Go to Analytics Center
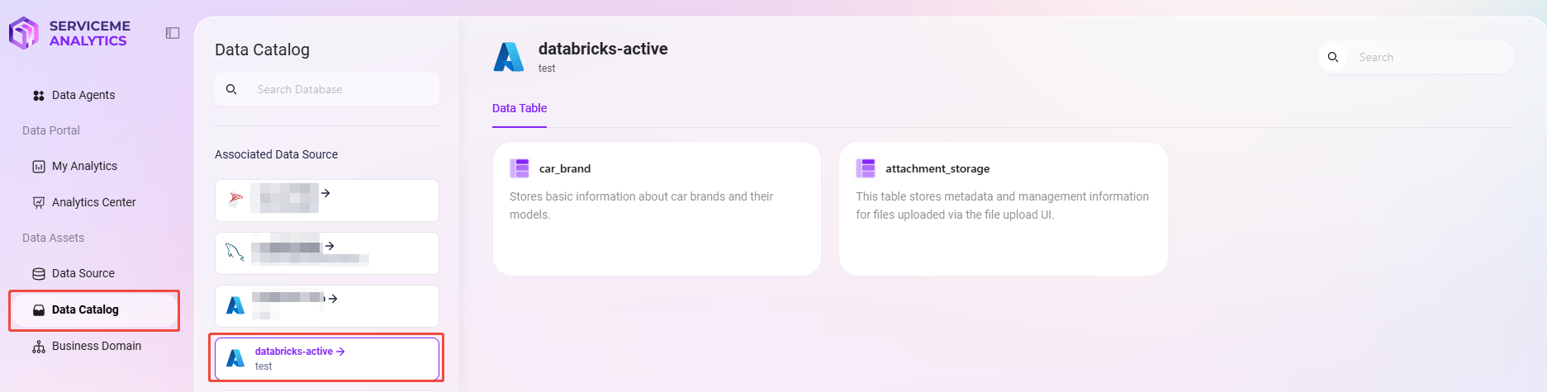The image size is (1547, 392). (93, 202)
